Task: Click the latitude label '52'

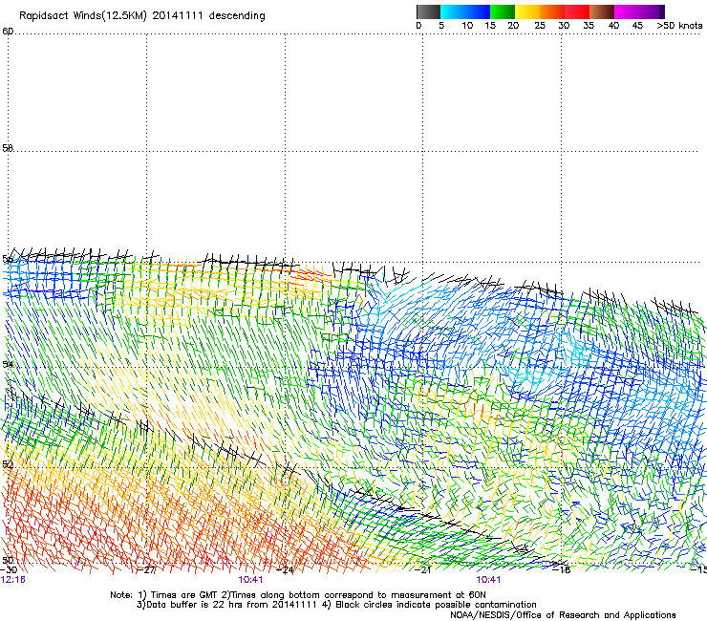Action: [x=8, y=464]
